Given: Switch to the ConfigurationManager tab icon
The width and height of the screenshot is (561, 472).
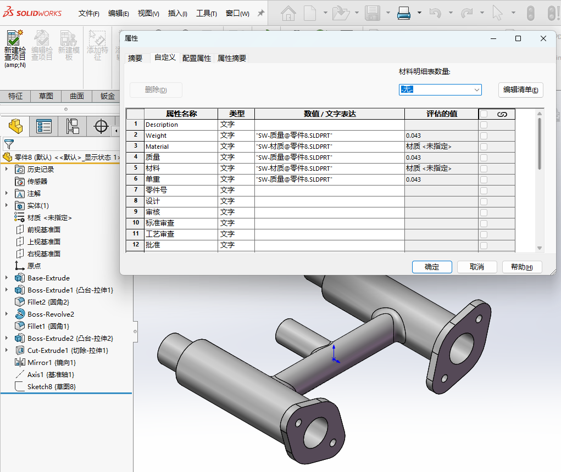Looking at the screenshot, I should click(x=73, y=126).
